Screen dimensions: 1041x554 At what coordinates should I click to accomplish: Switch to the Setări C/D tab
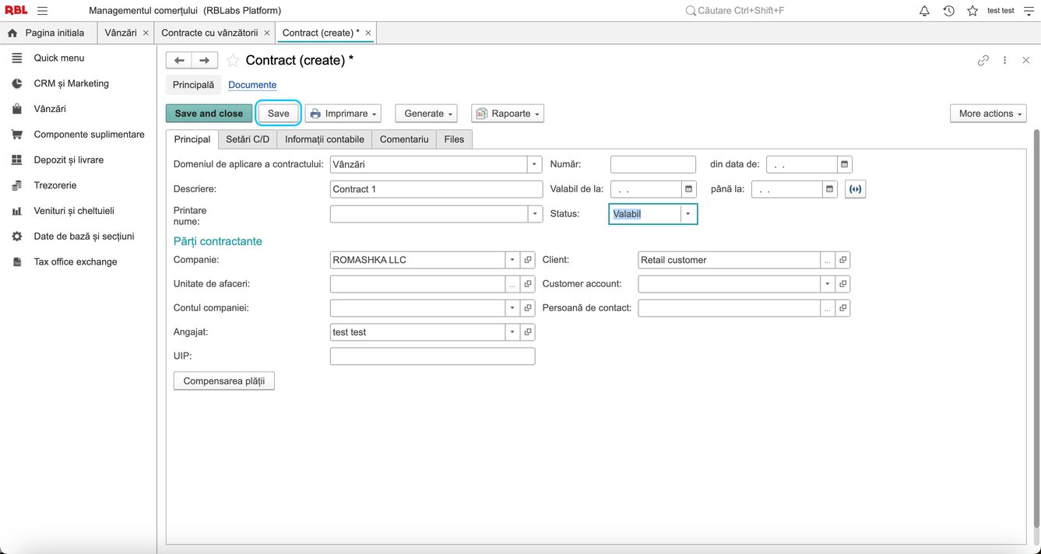pos(248,139)
